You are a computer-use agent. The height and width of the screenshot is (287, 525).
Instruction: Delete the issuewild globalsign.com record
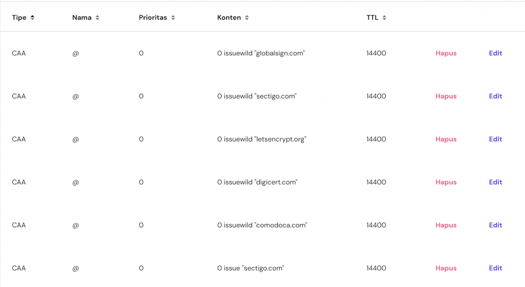446,53
